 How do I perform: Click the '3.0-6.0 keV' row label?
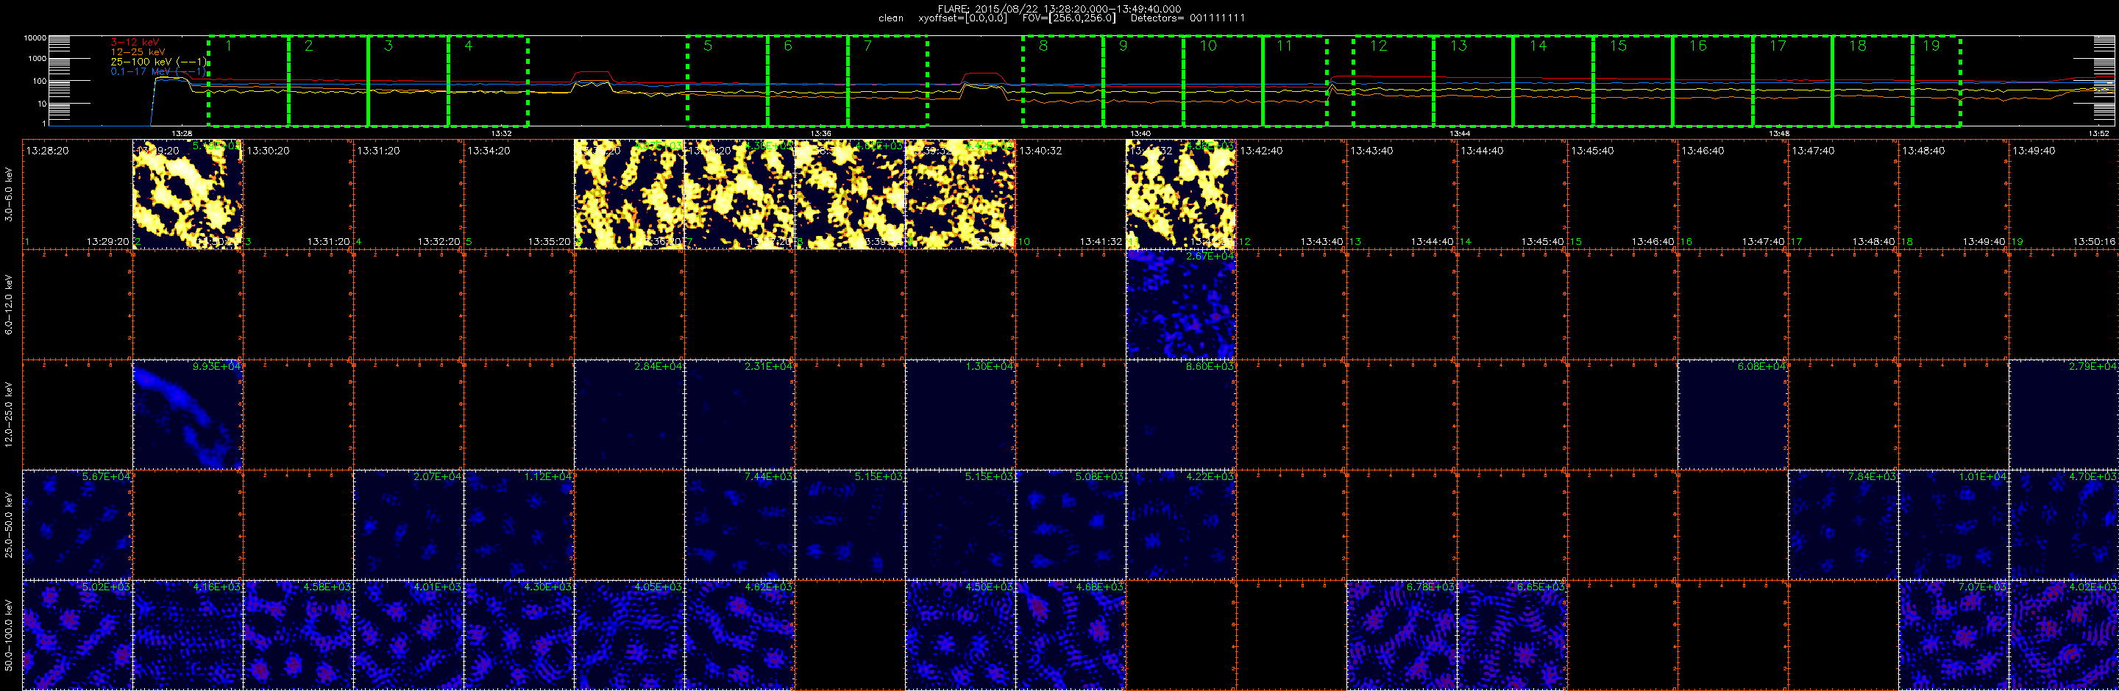click(9, 194)
